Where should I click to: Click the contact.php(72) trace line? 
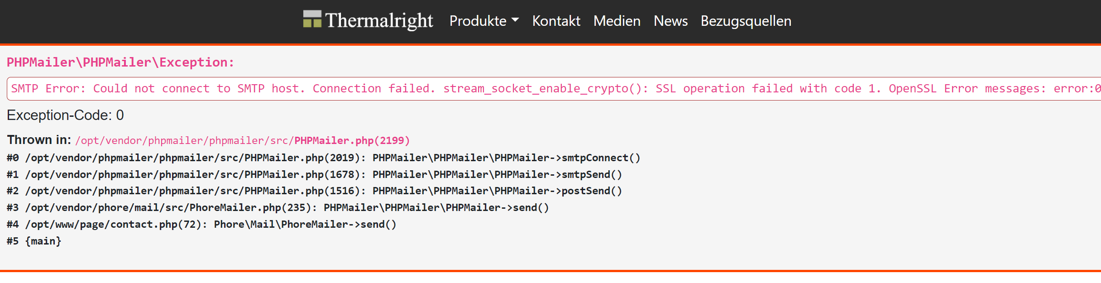(201, 224)
